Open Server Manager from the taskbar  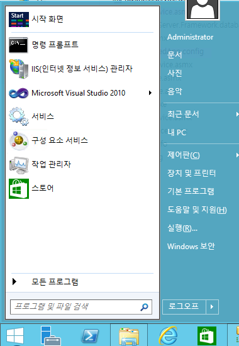pyautogui.click(x=50, y=336)
